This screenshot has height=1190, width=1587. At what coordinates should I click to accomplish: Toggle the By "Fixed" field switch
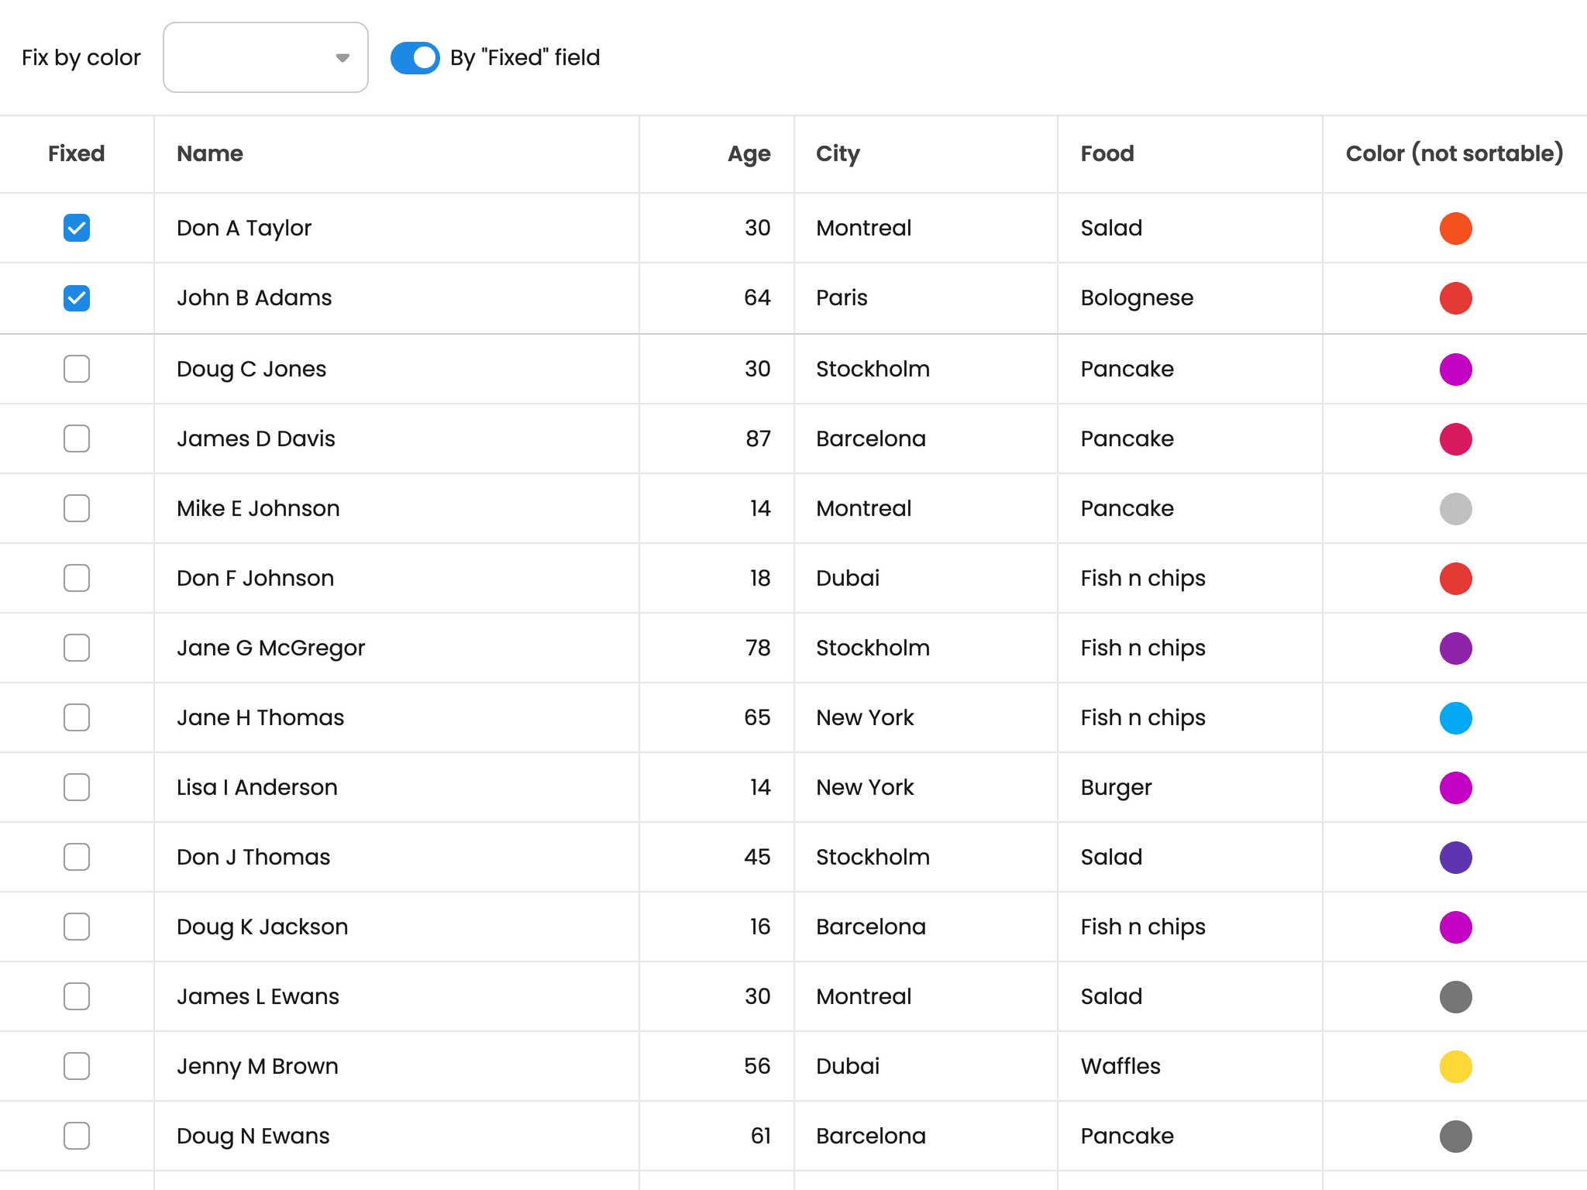point(415,58)
